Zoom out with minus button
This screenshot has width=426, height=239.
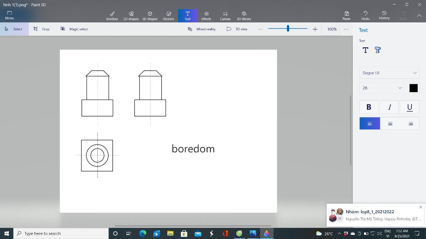[x=260, y=29]
